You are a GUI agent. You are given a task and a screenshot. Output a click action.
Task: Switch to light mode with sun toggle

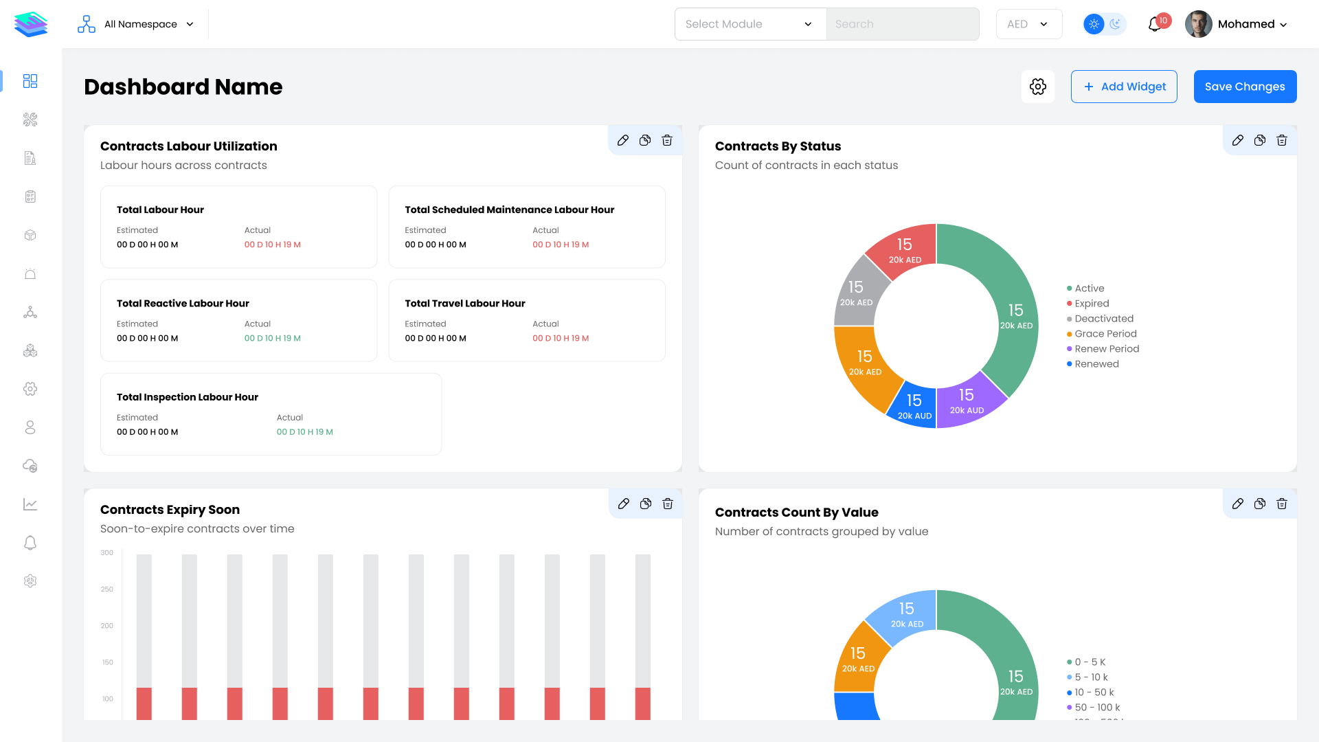pyautogui.click(x=1094, y=24)
